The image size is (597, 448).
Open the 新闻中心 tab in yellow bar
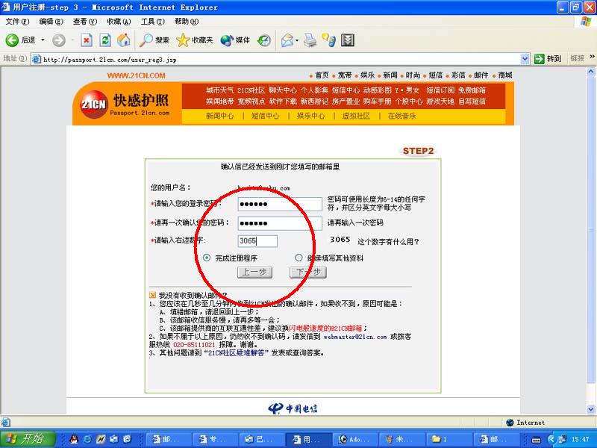tap(220, 116)
